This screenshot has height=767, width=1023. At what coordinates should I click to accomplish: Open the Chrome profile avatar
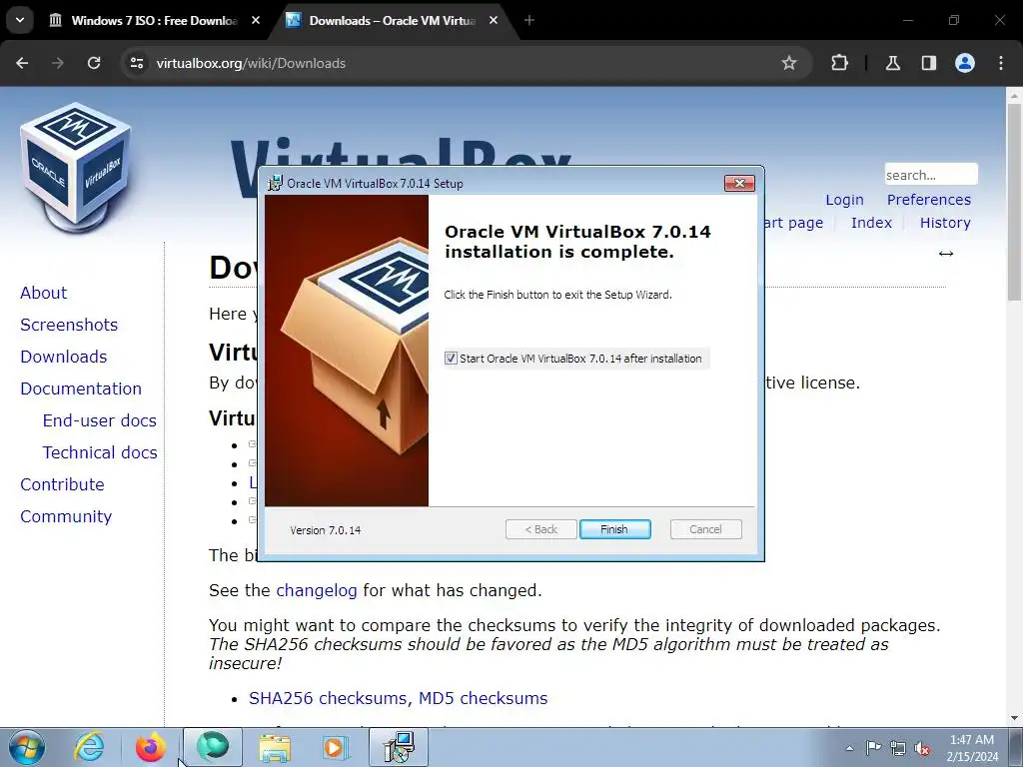click(x=965, y=63)
